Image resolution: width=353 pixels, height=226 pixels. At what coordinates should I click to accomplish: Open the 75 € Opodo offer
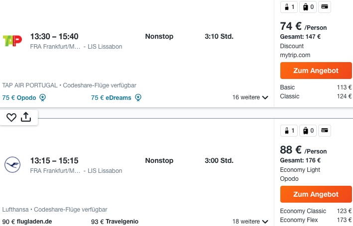pos(19,98)
